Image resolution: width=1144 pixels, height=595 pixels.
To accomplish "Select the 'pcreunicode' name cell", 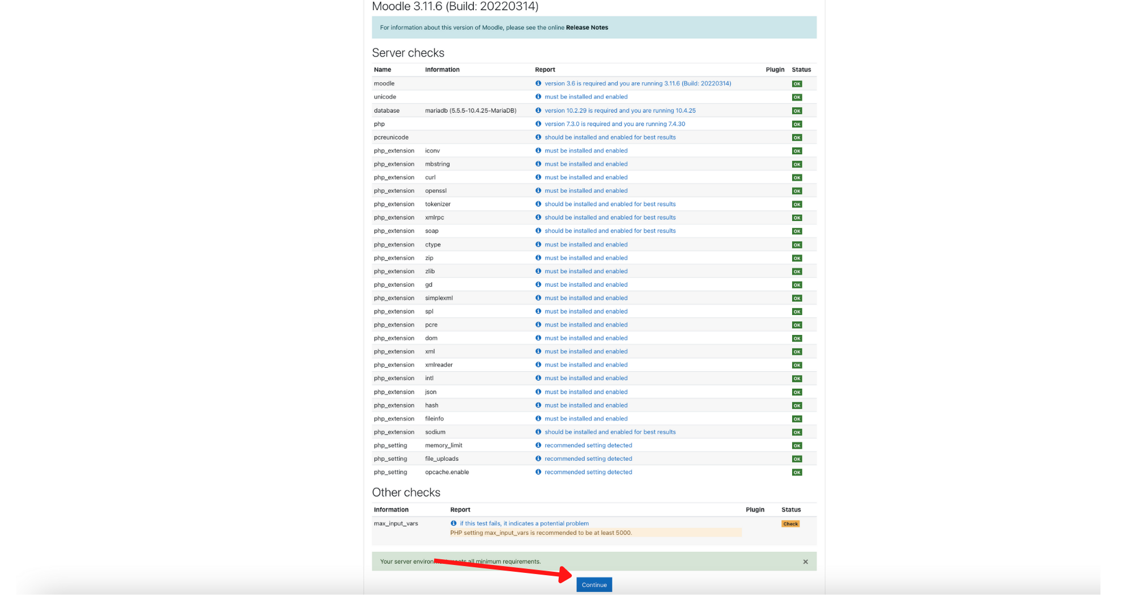I will click(x=391, y=137).
